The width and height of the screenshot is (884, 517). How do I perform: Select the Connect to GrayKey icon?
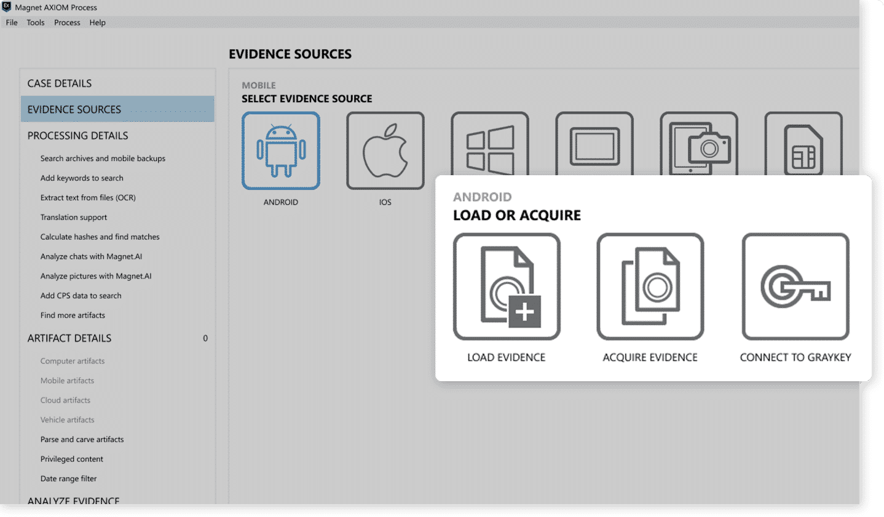click(795, 286)
